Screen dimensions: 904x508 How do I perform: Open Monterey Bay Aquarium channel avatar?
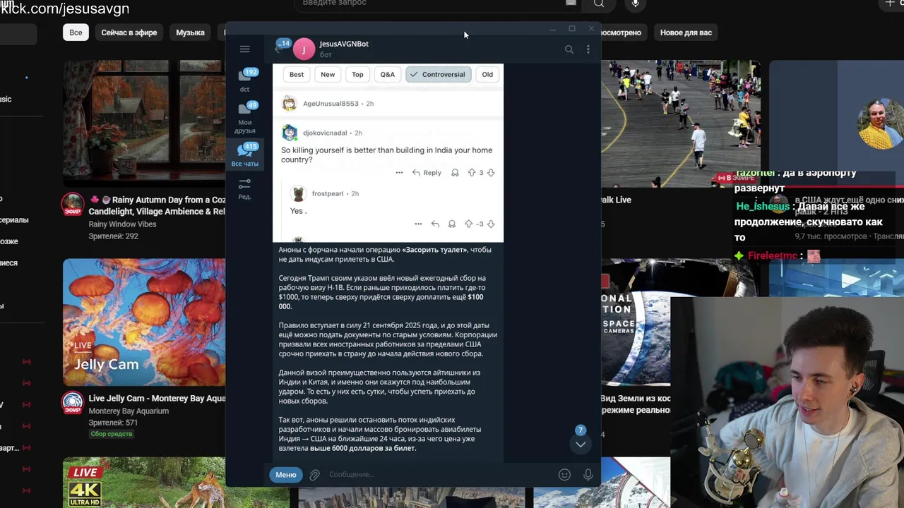click(x=73, y=404)
